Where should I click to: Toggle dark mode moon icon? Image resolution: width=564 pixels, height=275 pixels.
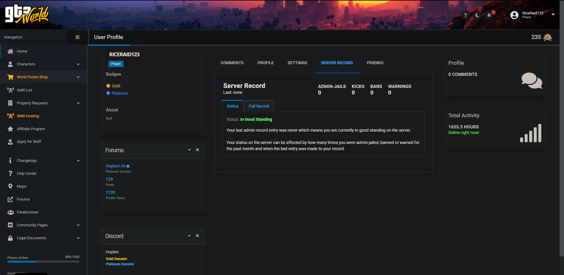[477, 15]
